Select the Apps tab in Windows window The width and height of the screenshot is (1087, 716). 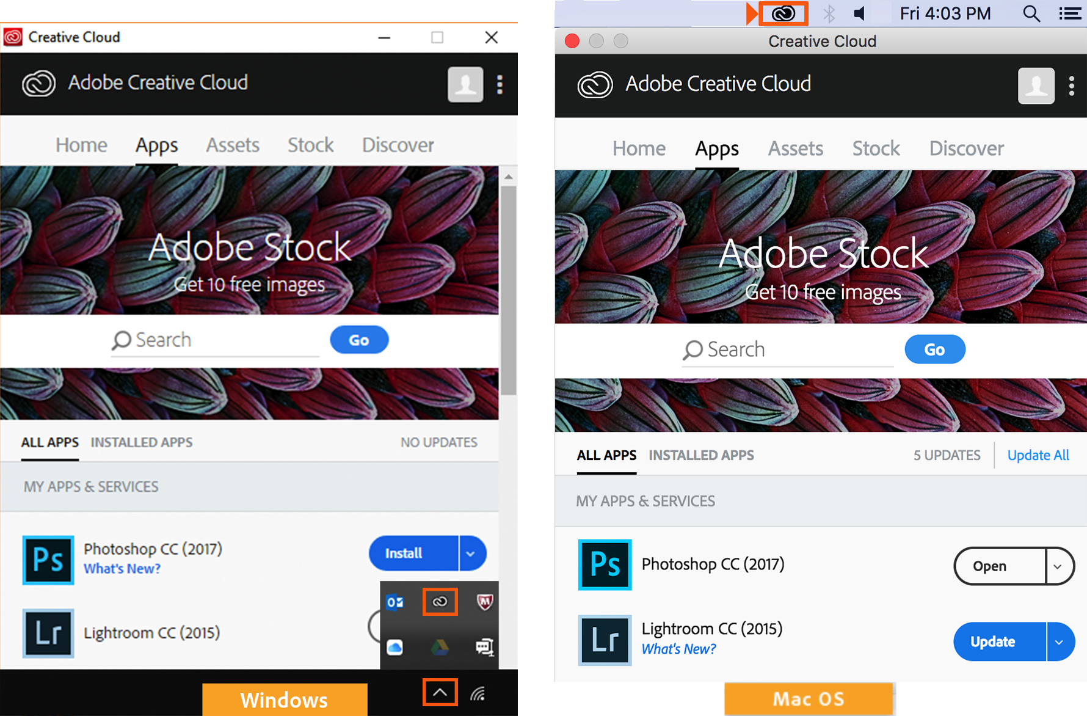point(156,145)
